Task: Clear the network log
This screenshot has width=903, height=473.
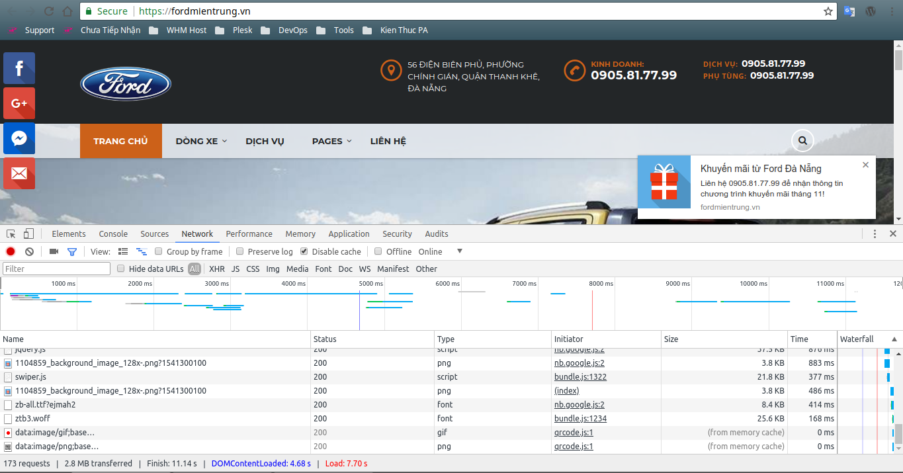Action: (x=29, y=251)
